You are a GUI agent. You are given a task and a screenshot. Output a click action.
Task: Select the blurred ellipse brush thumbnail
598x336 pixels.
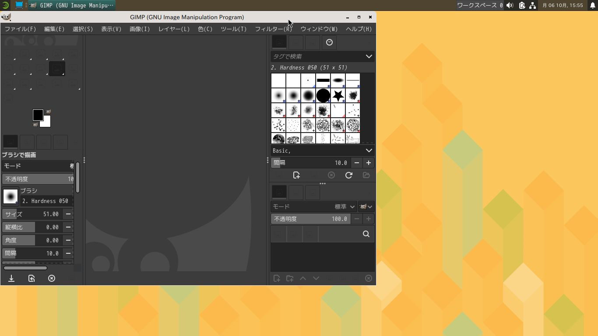click(x=338, y=80)
